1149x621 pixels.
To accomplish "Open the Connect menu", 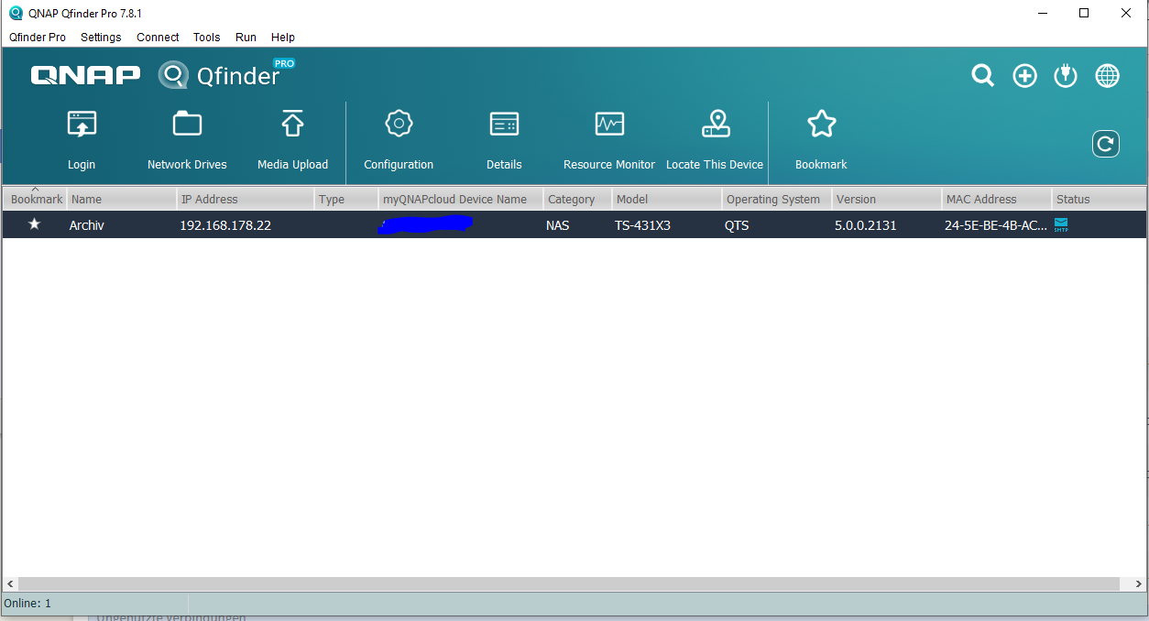I will pos(158,38).
